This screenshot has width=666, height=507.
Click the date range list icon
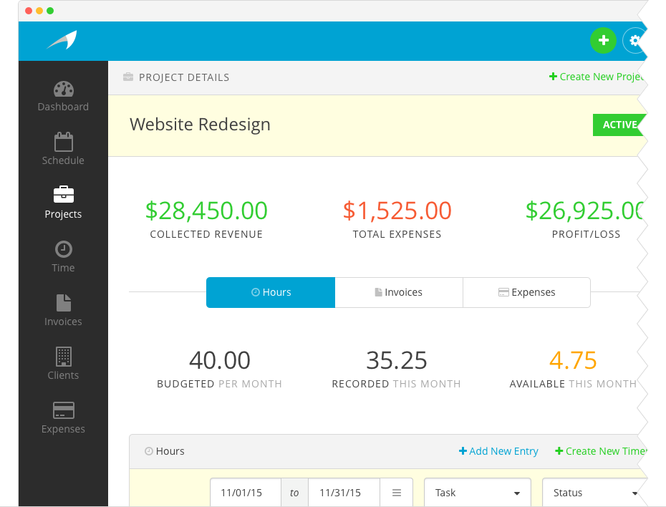(x=396, y=493)
